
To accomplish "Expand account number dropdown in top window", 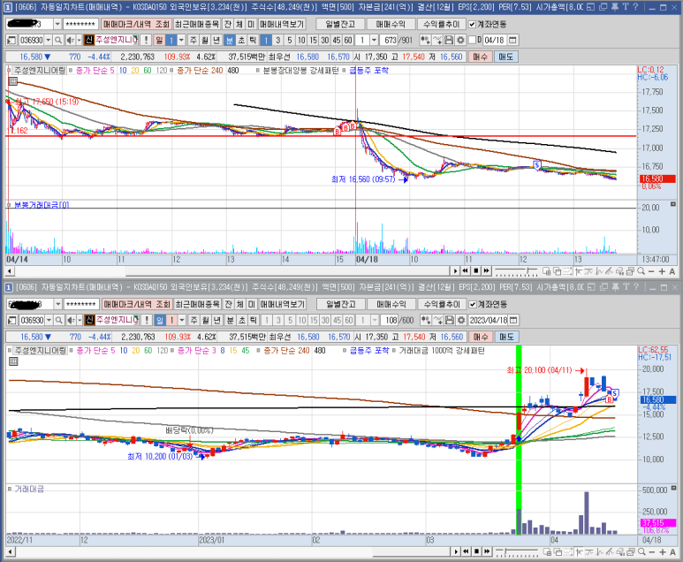I will pyautogui.click(x=57, y=25).
